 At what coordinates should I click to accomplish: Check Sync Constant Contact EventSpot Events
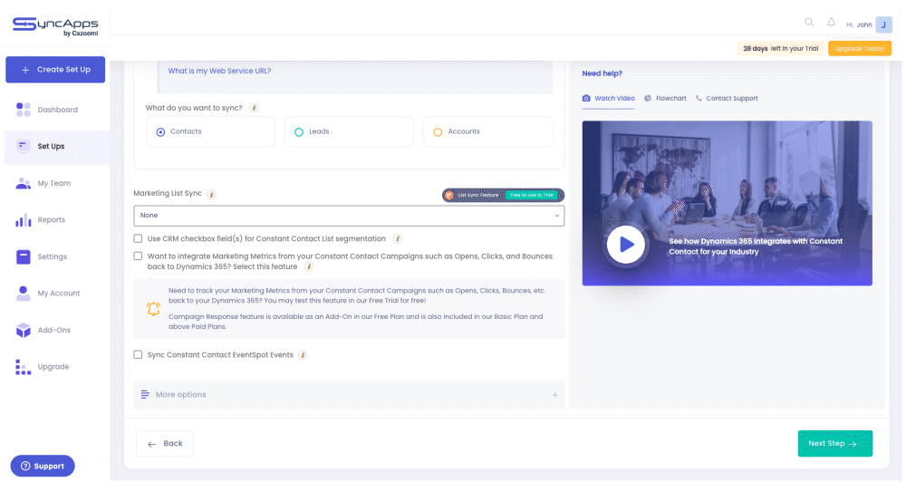[x=138, y=355]
